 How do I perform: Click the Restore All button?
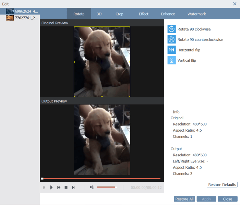point(184,199)
